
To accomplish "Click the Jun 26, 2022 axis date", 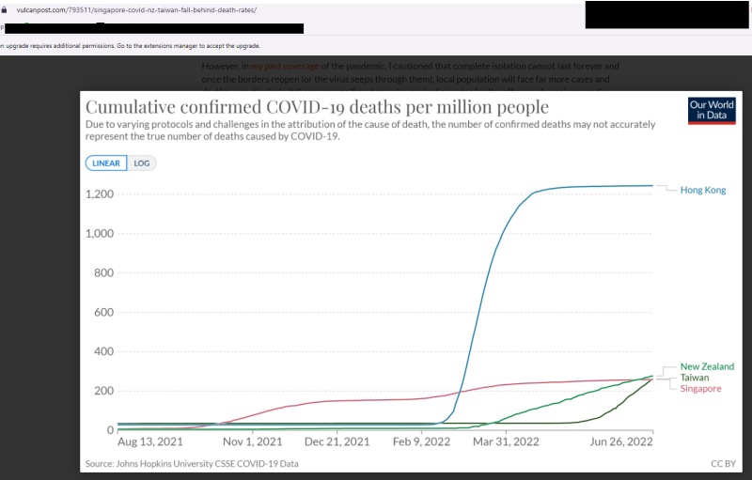I will pos(622,441).
